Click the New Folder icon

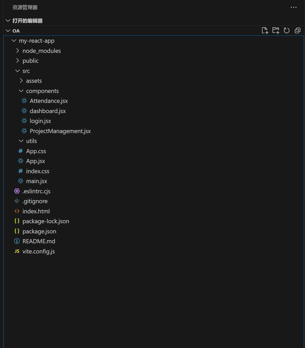pyautogui.click(x=276, y=31)
